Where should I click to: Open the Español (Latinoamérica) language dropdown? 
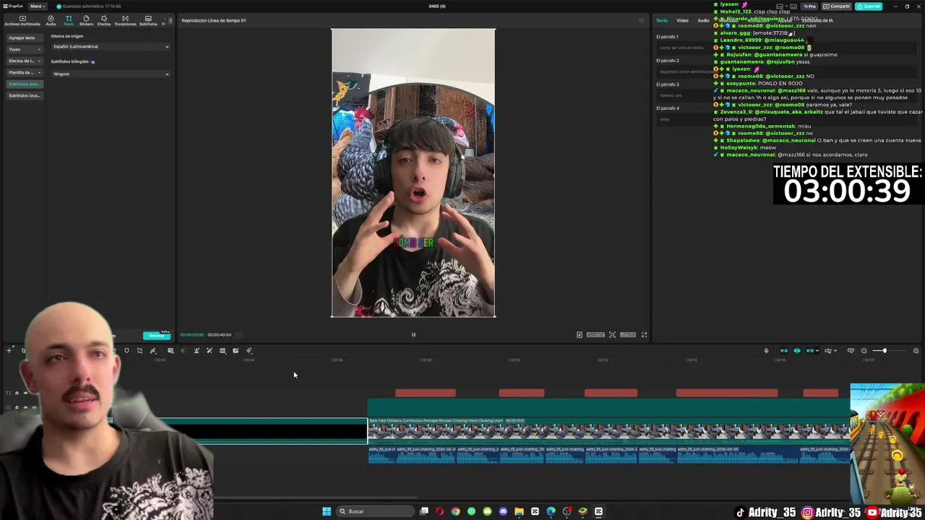point(111,47)
